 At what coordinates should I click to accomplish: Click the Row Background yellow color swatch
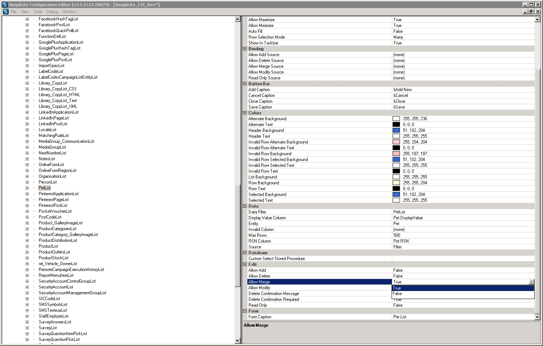click(x=396, y=183)
